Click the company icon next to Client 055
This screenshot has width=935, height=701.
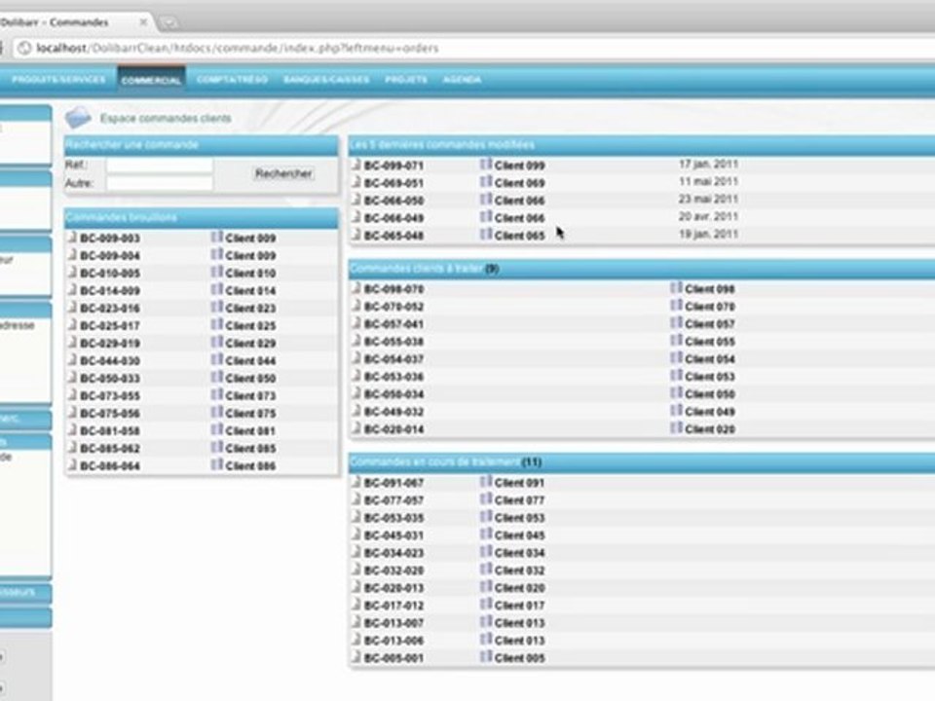[x=676, y=341]
